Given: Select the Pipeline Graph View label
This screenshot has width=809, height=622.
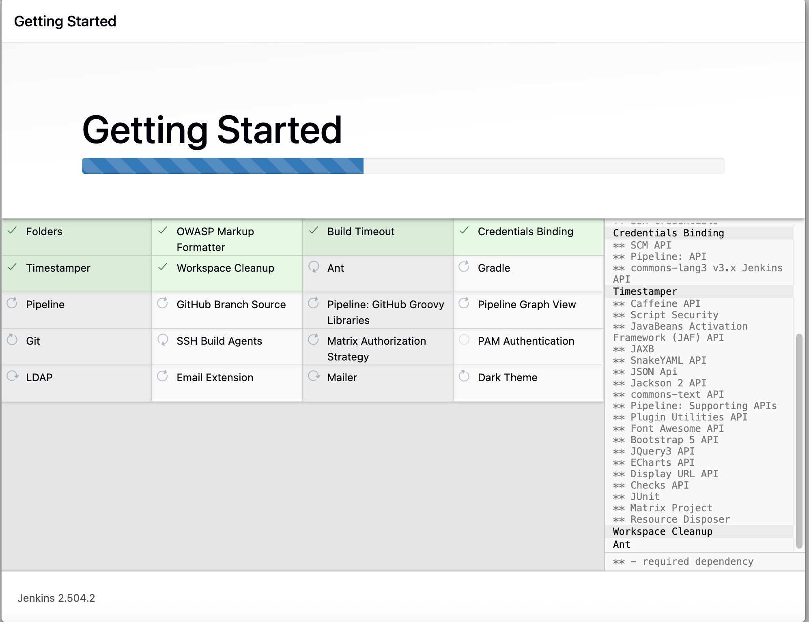Looking at the screenshot, I should coord(527,305).
